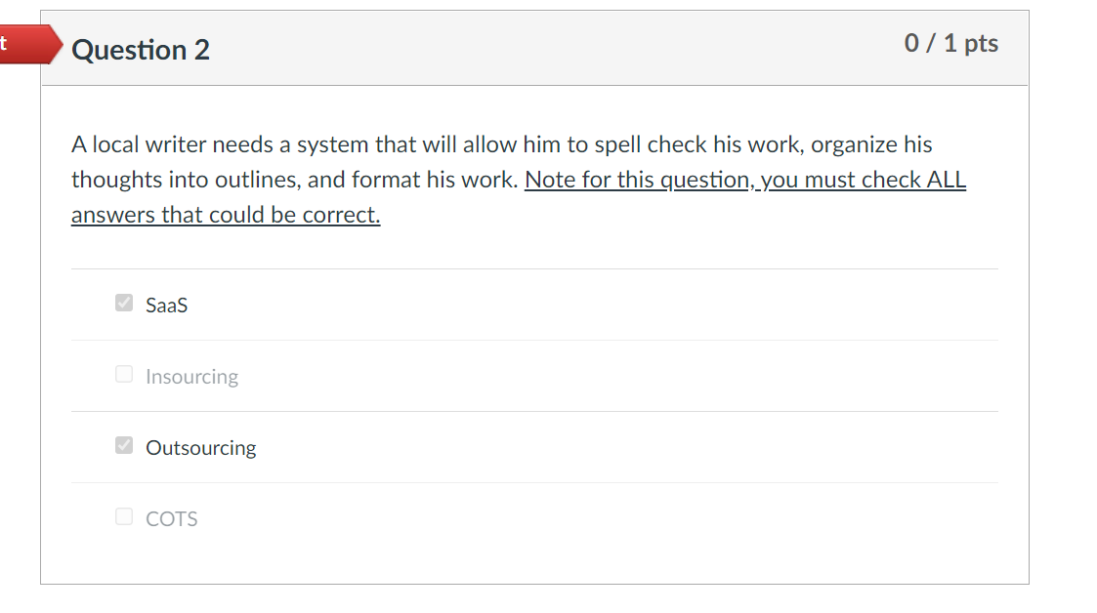Viewport: 1097px width, 613px height.
Task: Click inside the SaaS answer row
Action: pos(534,304)
